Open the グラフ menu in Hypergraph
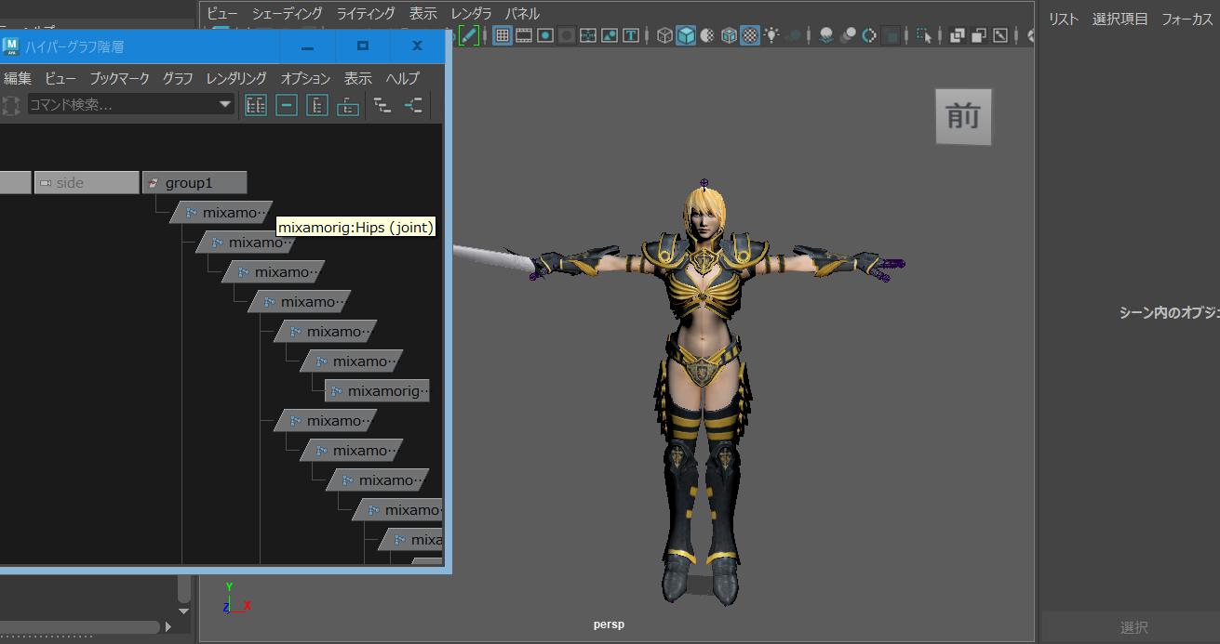 [x=178, y=78]
